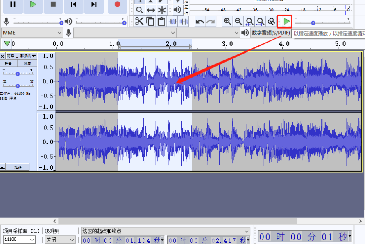Zoom out of the waveform
Image resolution: width=365 pixels, height=244 pixels.
tap(238, 21)
